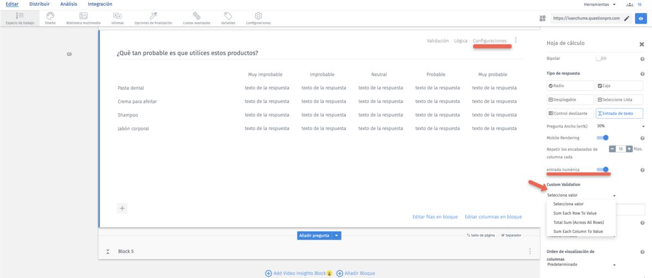Choose Sum Each Row To Value
This screenshot has width=652, height=278.
tap(575, 213)
